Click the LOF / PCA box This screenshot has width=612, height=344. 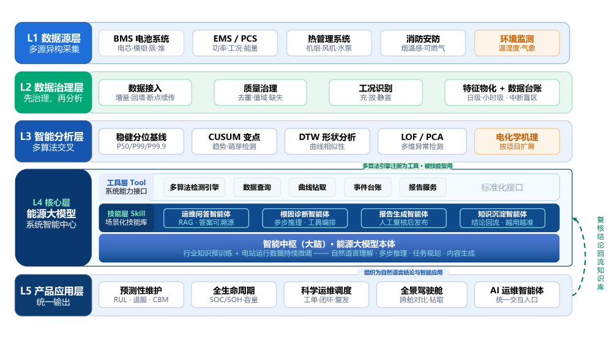coord(422,141)
